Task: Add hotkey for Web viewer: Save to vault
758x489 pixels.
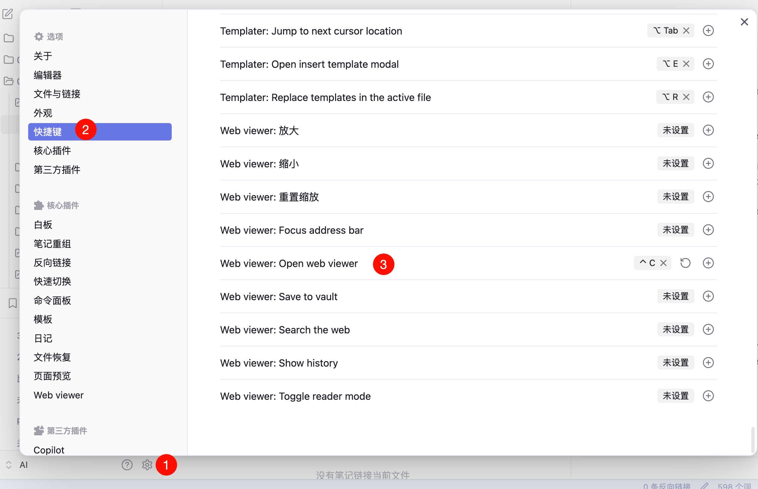Action: (708, 296)
